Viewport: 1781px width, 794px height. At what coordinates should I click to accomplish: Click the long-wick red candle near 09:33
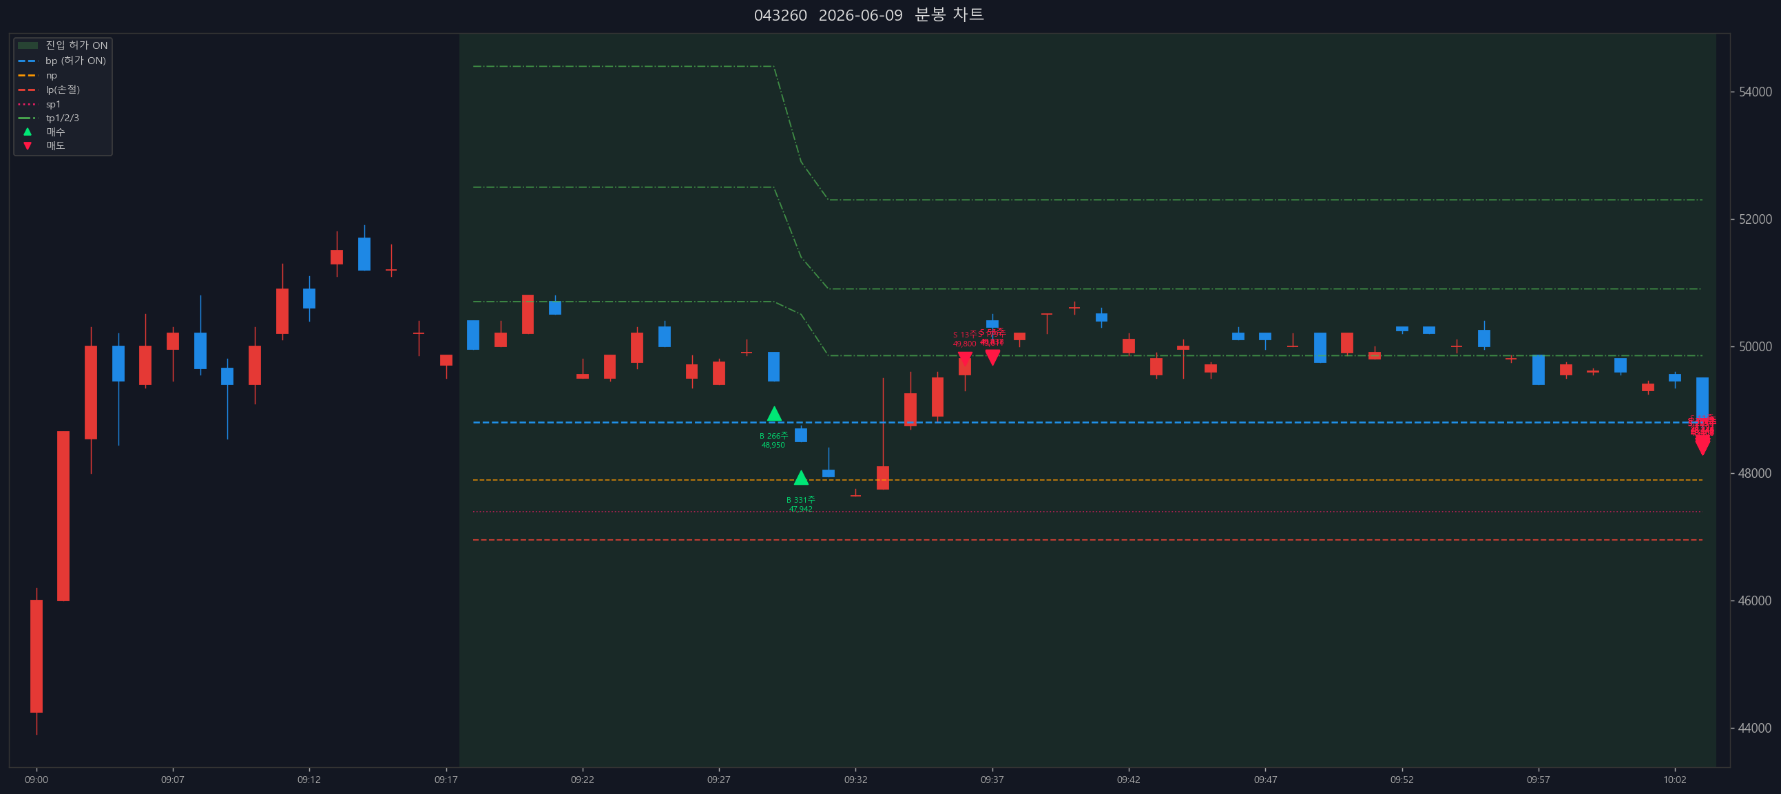coord(883,477)
